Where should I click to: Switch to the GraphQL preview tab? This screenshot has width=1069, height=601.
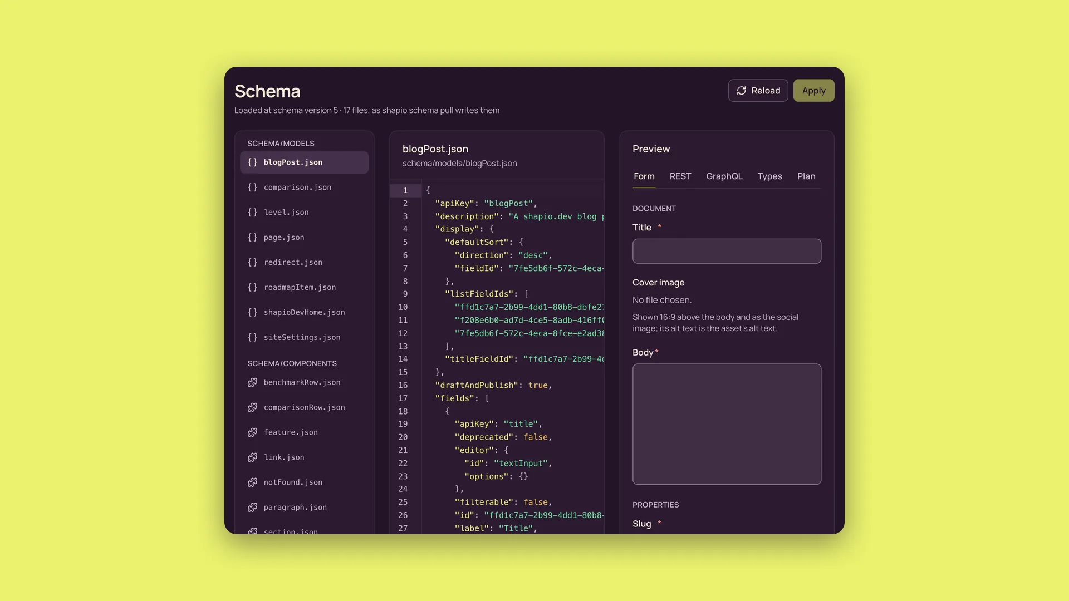click(724, 176)
